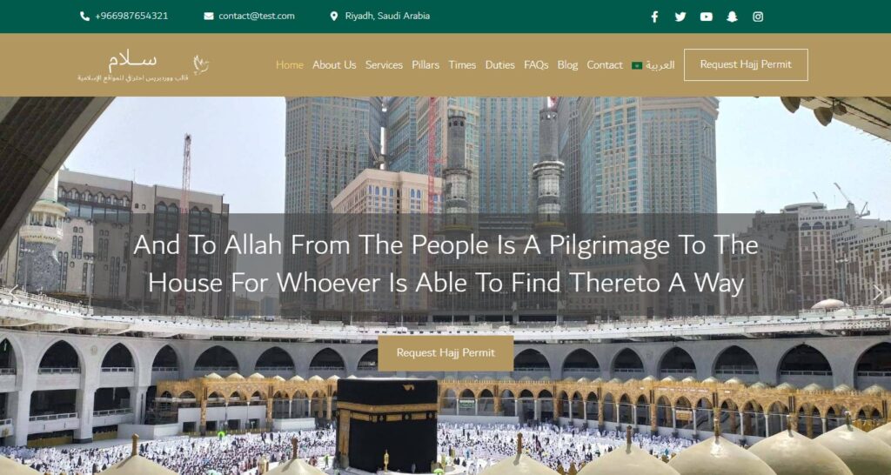Click the Salam site logo
The height and width of the screenshot is (475, 891).
tap(144, 66)
